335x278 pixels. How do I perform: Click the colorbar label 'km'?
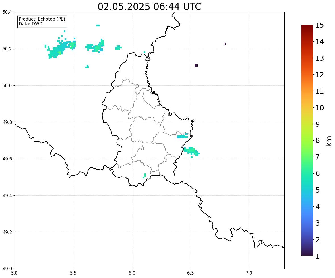(329, 141)
